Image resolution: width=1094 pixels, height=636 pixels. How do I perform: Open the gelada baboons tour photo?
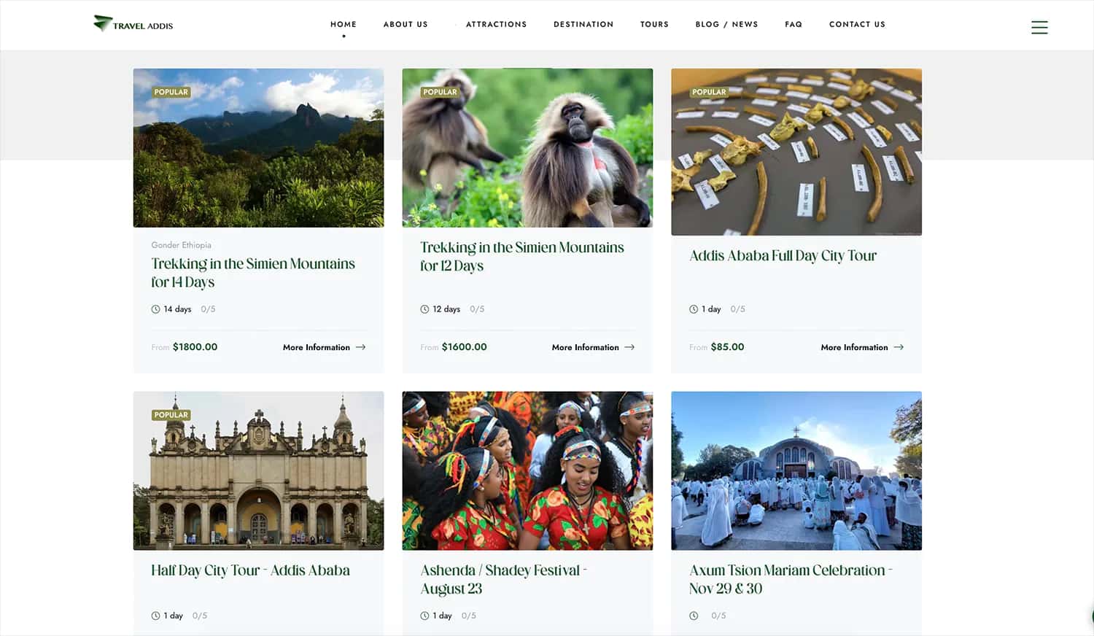coord(527,148)
